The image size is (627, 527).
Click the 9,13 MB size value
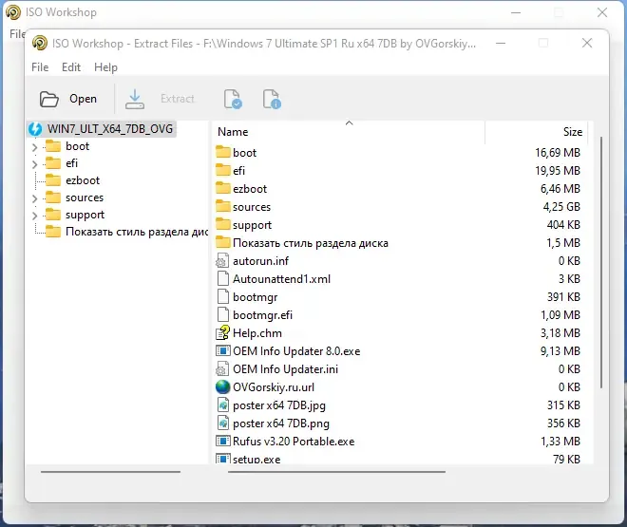click(560, 351)
